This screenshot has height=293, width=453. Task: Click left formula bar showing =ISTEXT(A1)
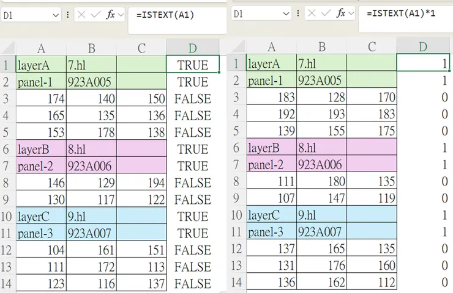pyautogui.click(x=178, y=21)
